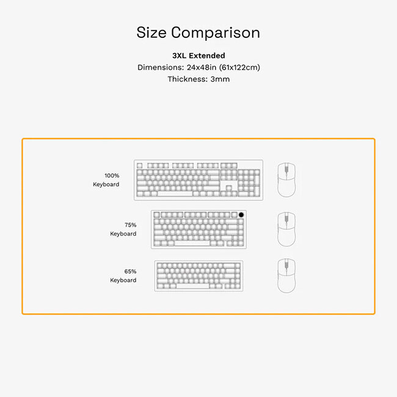Click the Escape key on the 100% keyboard
This screenshot has height=397, width=397.
coord(139,166)
